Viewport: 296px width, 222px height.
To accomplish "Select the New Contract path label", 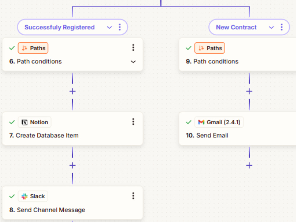I will 236,27.
